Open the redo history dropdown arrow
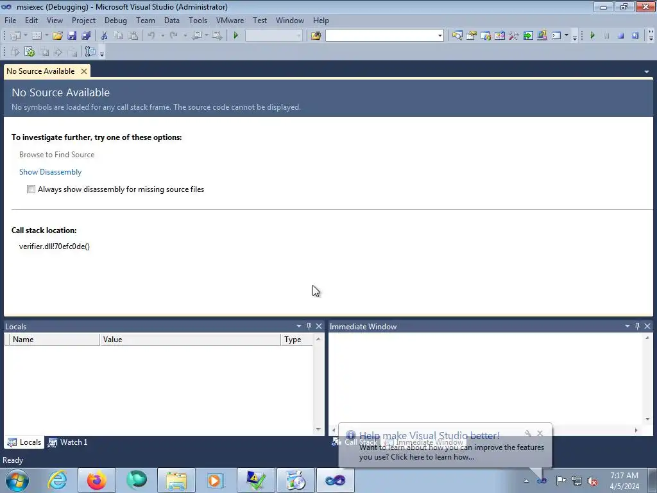657x493 pixels. point(185,36)
